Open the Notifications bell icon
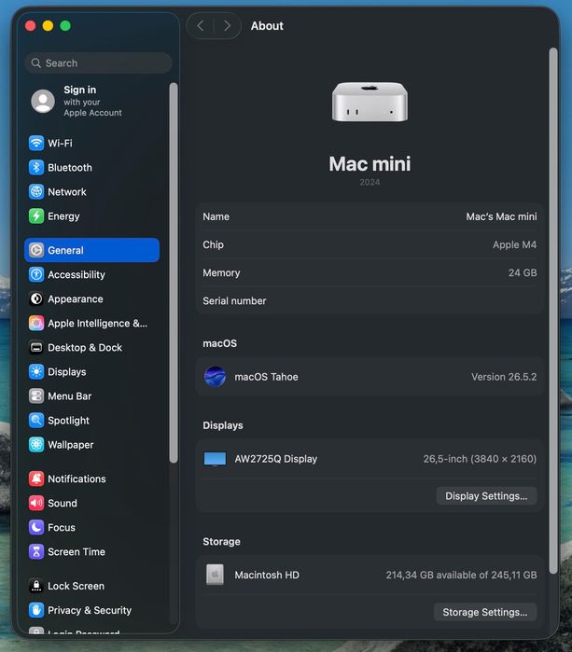 pyautogui.click(x=36, y=479)
